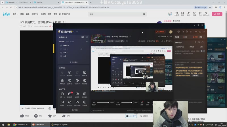Open 主播口袋 pocket tool
Viewport: 227px width, 127px height.
pos(70,82)
